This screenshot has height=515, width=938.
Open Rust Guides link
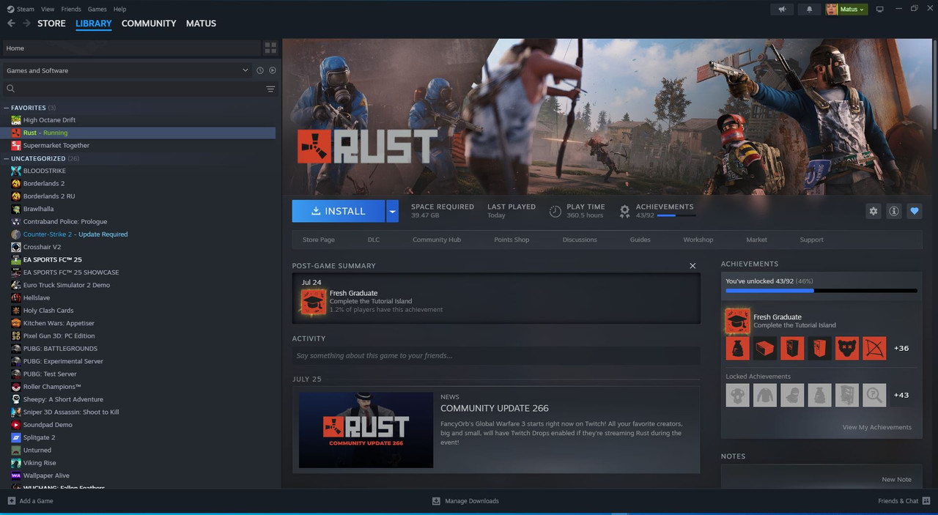coord(640,240)
